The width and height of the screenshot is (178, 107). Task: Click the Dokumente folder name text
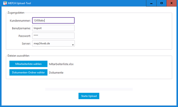tap(56, 73)
